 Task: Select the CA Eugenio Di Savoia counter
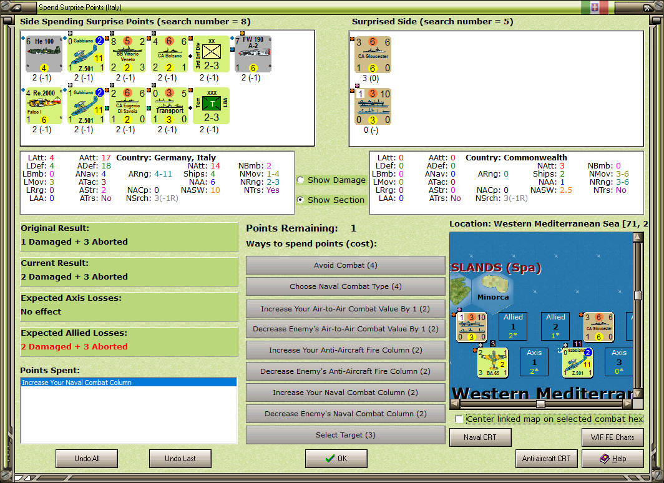[x=127, y=106]
